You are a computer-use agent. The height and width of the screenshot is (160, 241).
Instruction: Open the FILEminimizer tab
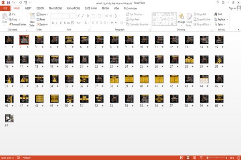click(x=130, y=8)
